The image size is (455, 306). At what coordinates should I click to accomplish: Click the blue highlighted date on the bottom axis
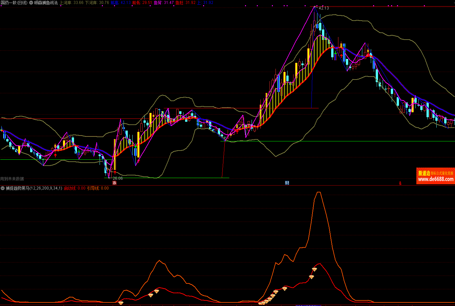click(x=308, y=305)
